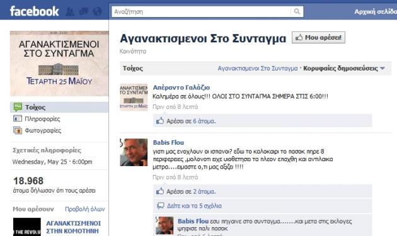Click the Facebook logo
Viewport: 397px width, 236px height.
point(34,11)
